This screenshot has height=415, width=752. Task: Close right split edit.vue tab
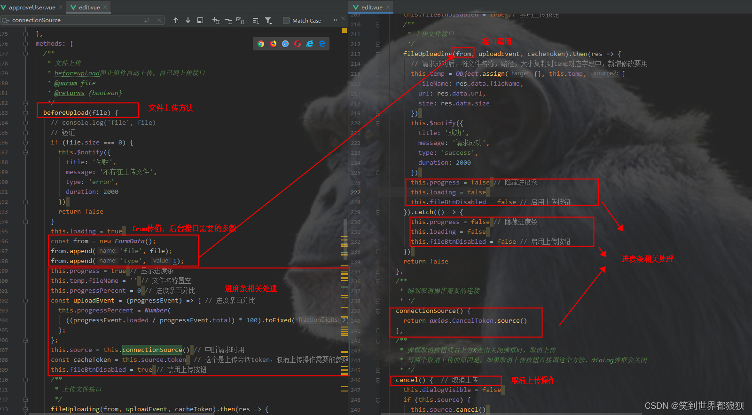(388, 7)
